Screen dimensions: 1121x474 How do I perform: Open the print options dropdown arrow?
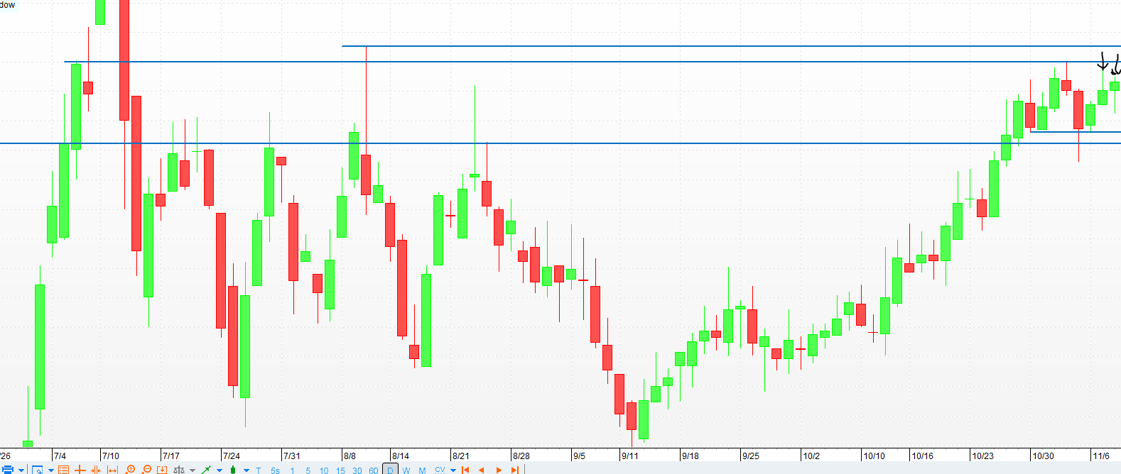coord(21,470)
